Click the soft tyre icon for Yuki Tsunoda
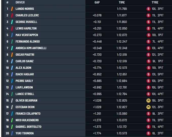172x137 pixels. pos(148,133)
